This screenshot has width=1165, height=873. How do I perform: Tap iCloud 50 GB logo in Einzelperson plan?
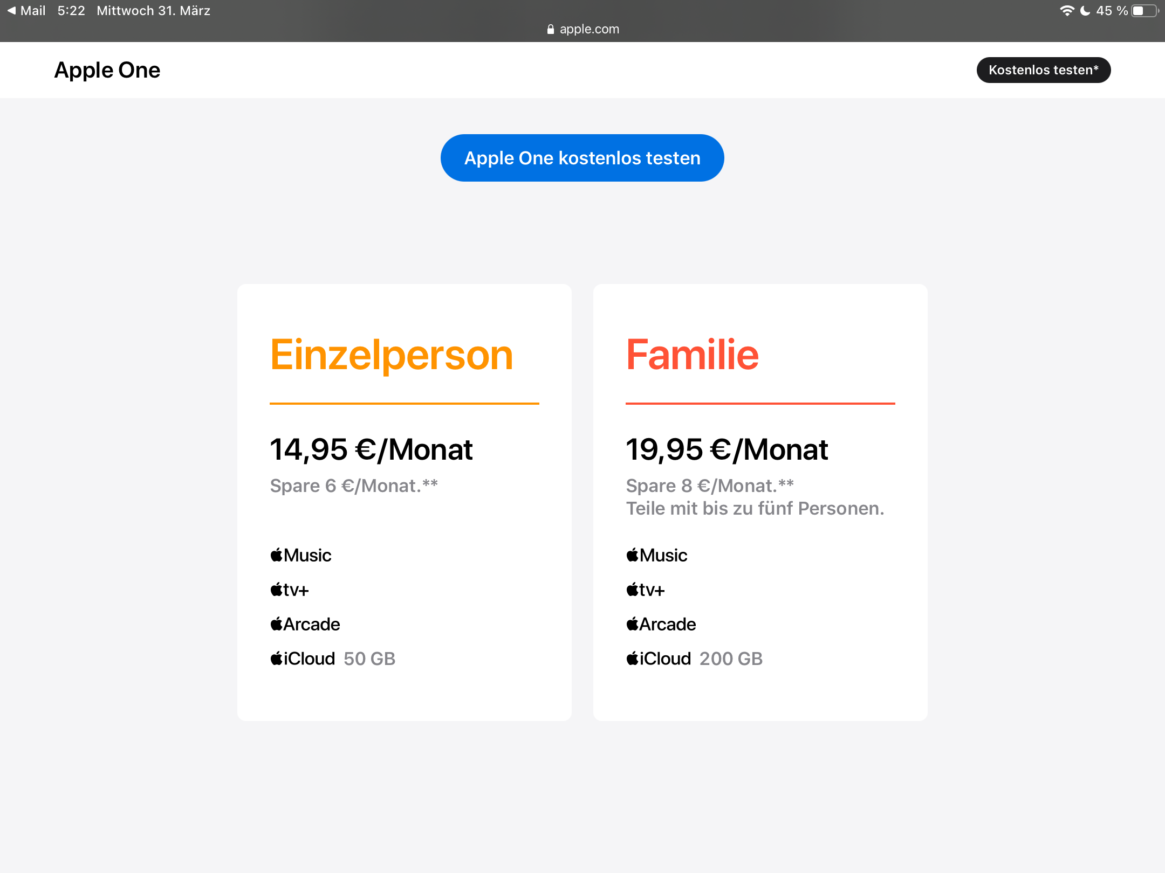pyautogui.click(x=303, y=659)
